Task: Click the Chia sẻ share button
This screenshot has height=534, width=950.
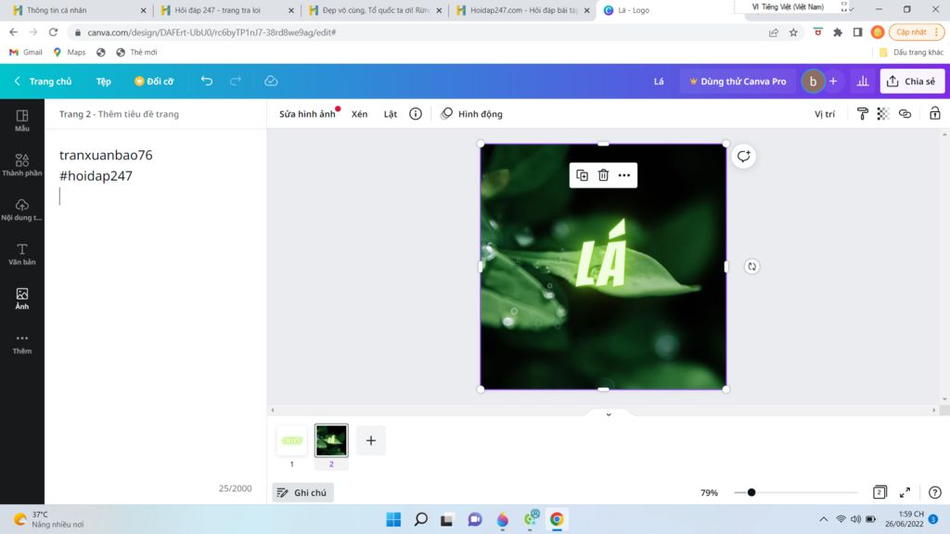Action: tap(912, 82)
